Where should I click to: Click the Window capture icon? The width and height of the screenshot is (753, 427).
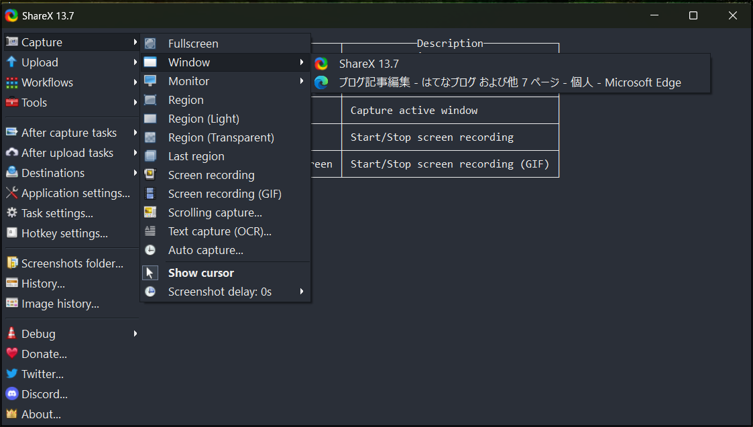(x=150, y=62)
